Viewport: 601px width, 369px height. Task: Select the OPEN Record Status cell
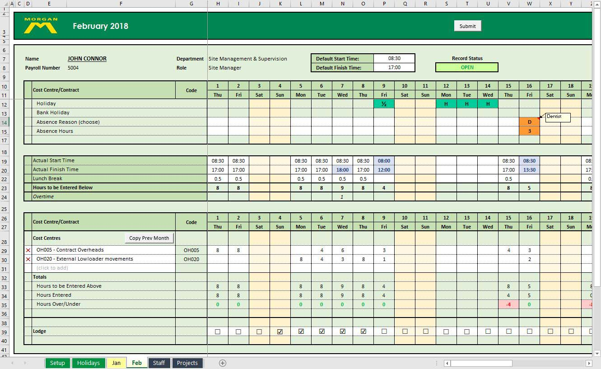pyautogui.click(x=467, y=68)
